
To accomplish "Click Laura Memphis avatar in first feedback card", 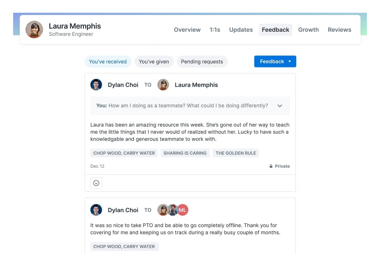I will 163,85.
